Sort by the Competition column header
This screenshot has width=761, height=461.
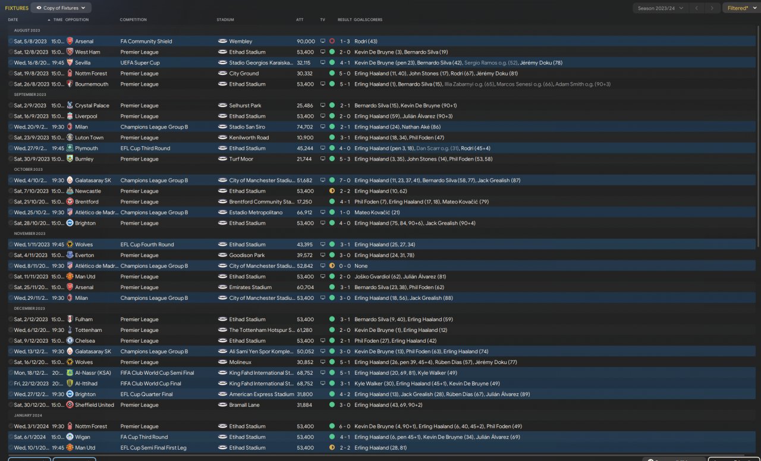pos(133,20)
